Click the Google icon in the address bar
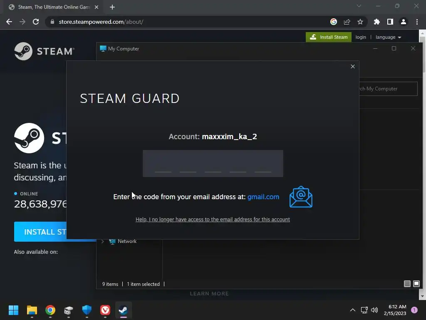426x320 pixels. [334, 22]
